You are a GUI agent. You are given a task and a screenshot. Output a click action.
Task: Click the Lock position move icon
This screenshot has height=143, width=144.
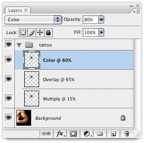(40, 33)
